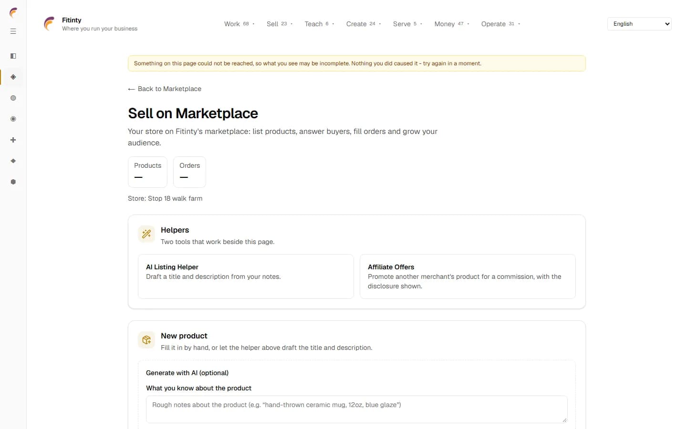Viewport: 687px width, 429px height.
Task: Click "Two tools that work beside this page."
Action: [218, 242]
